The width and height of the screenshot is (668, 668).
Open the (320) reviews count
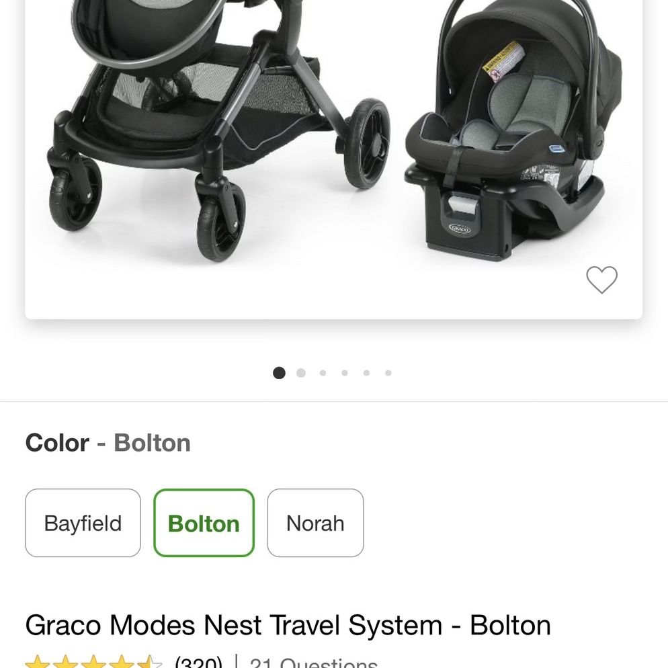[x=198, y=663]
